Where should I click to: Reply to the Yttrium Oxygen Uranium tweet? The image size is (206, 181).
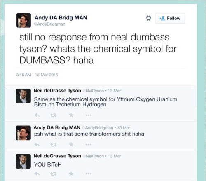(37, 115)
